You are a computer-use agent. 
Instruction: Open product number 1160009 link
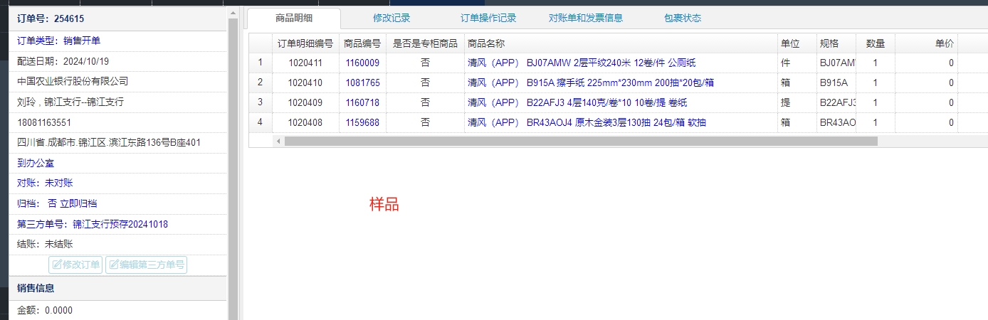tap(362, 63)
